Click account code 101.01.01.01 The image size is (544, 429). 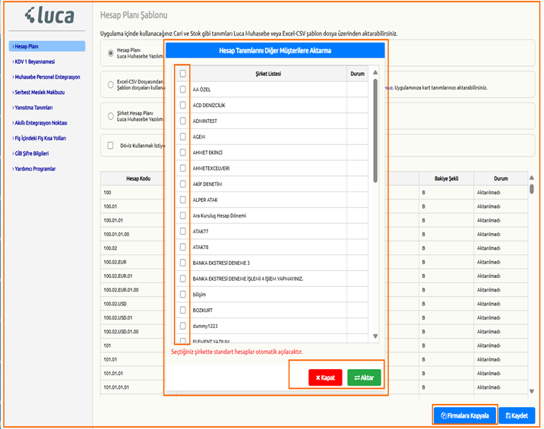(x=116, y=387)
